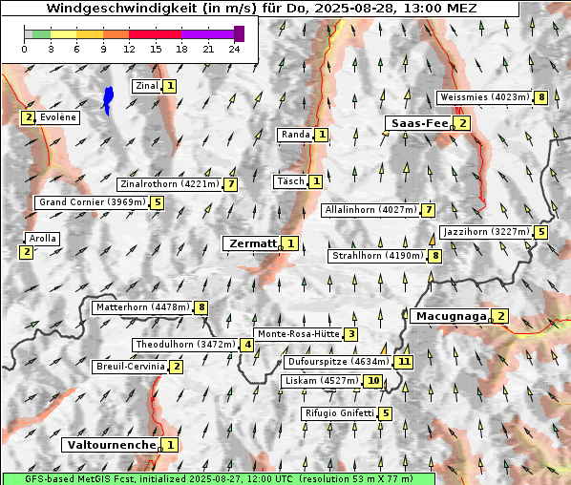Click the Liskam (4527m) label
571x485 pixels.
[x=322, y=381]
